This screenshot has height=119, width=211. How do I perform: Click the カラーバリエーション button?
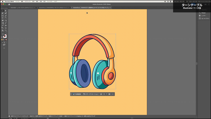tap(91, 94)
